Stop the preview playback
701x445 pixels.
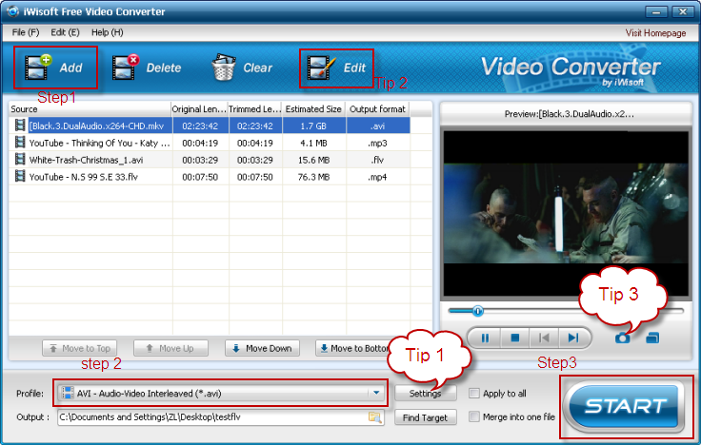click(x=514, y=338)
